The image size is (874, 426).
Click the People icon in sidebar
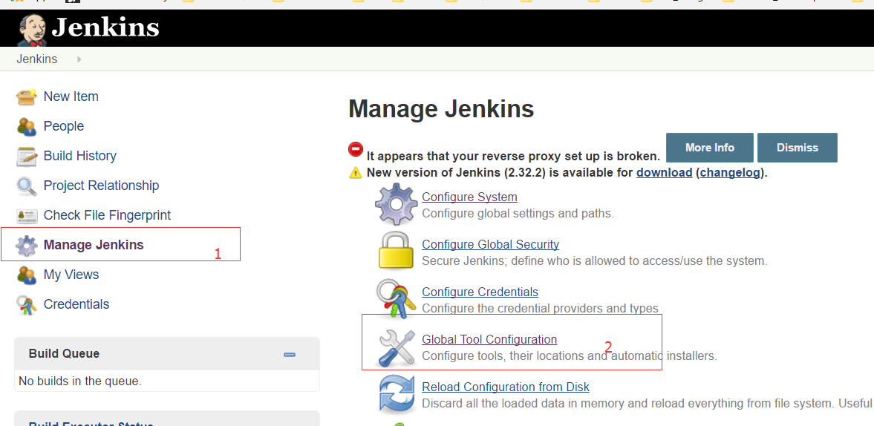(x=26, y=126)
